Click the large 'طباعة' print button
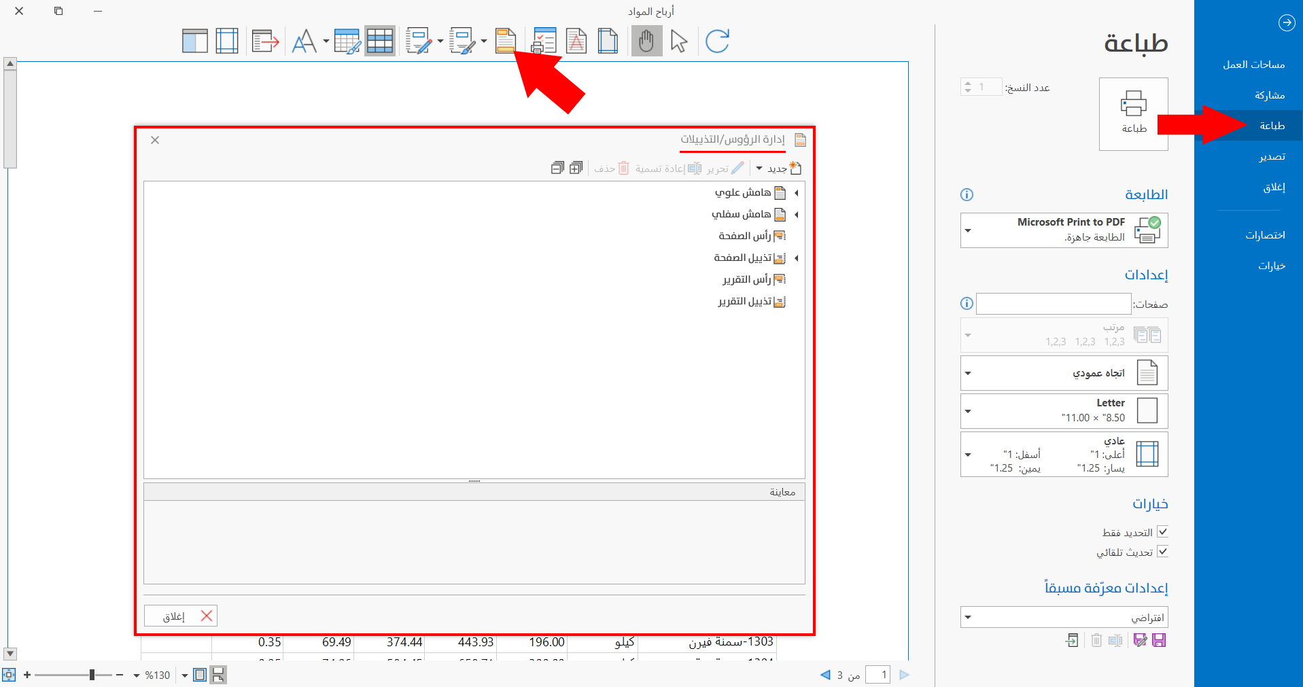1303x687 pixels. pyautogui.click(x=1133, y=113)
